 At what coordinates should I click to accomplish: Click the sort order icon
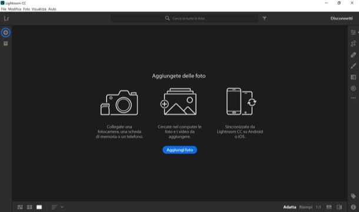tap(54, 207)
